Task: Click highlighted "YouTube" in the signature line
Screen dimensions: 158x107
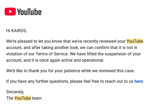Action: (23, 98)
